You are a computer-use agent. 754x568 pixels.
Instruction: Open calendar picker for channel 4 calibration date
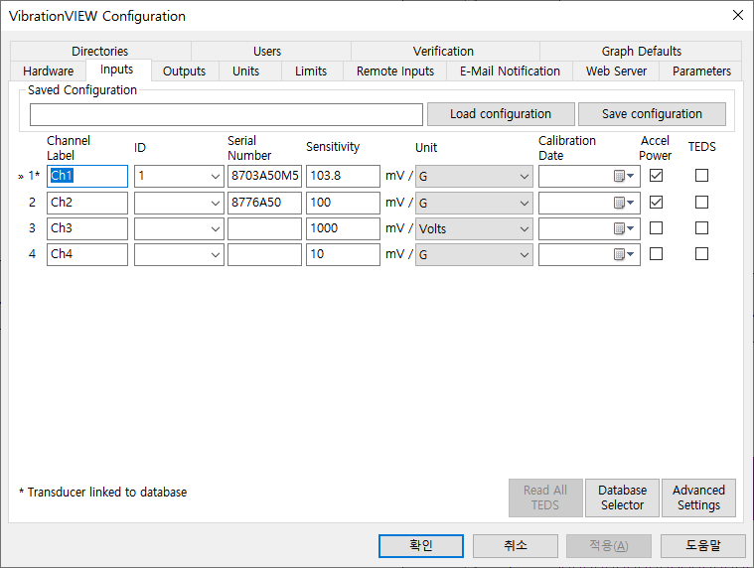click(x=624, y=254)
